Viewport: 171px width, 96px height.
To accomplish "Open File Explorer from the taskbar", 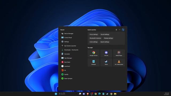I will 115,94.
